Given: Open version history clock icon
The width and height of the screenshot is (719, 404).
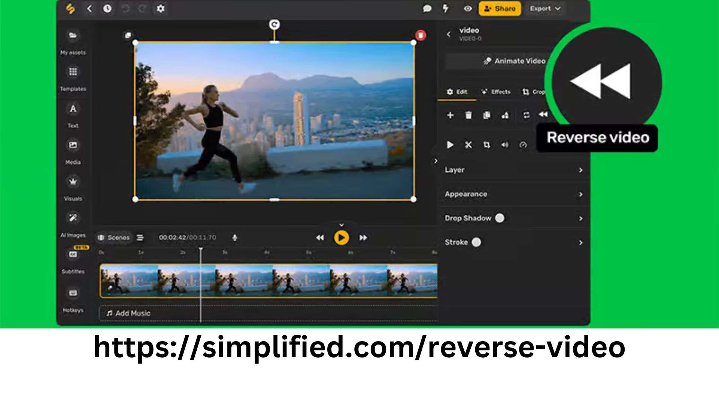Looking at the screenshot, I should click(107, 8).
